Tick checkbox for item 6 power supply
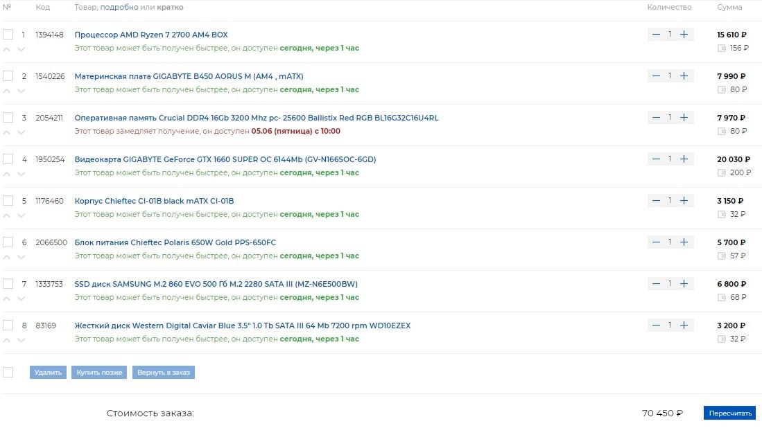The width and height of the screenshot is (762, 428). pyautogui.click(x=8, y=242)
